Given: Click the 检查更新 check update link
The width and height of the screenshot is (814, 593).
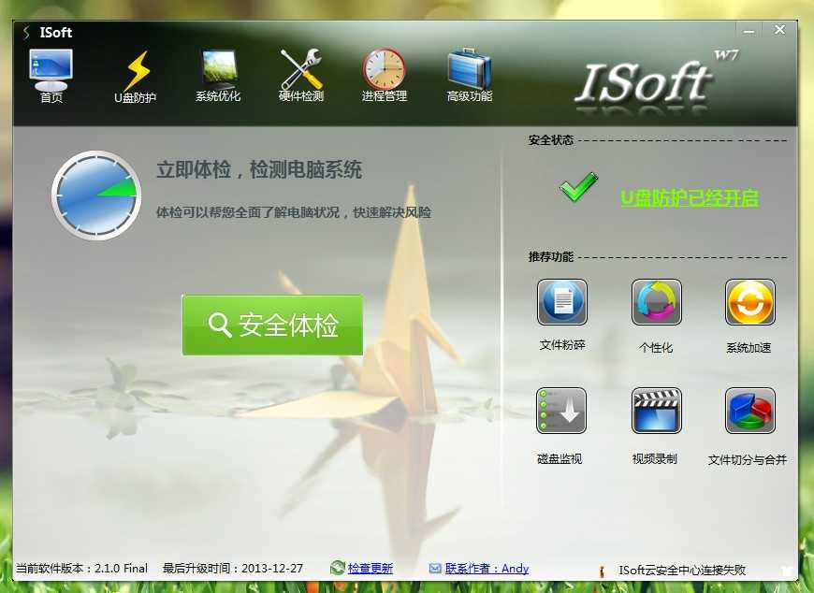Looking at the screenshot, I should coord(370,569).
